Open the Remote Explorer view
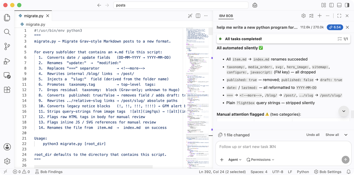The height and width of the screenshot is (175, 354). click(7, 76)
